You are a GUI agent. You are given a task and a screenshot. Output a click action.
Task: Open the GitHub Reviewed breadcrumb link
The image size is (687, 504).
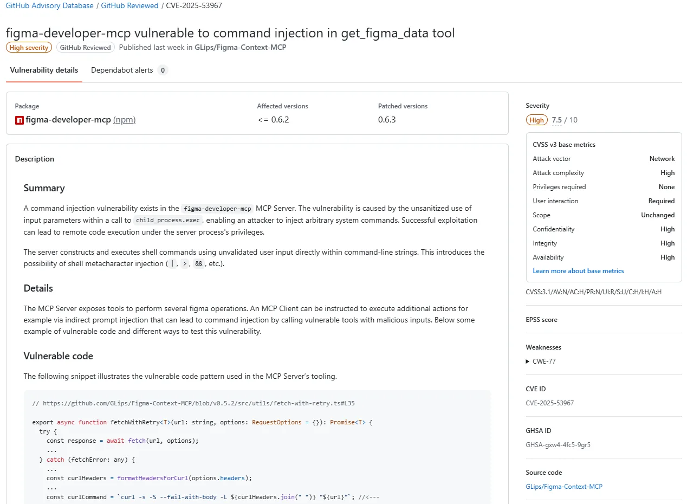129,5
